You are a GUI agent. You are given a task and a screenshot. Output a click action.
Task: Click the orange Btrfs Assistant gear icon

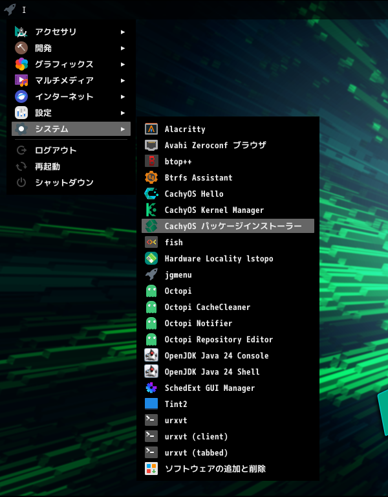151,177
